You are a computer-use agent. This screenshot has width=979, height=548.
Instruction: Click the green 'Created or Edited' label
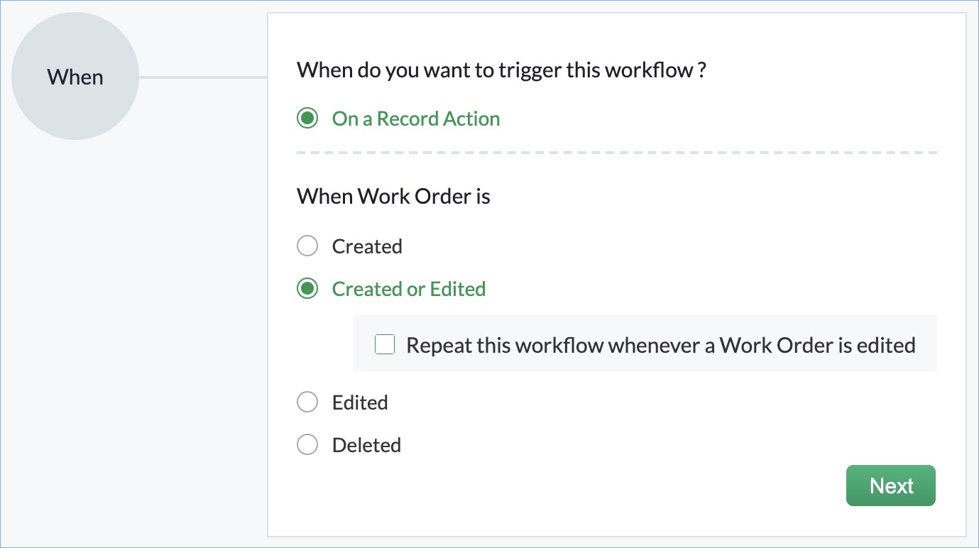(x=408, y=289)
